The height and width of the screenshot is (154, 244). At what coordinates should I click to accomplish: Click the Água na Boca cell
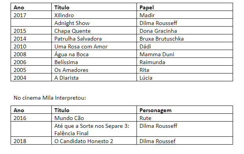[x=94, y=54]
